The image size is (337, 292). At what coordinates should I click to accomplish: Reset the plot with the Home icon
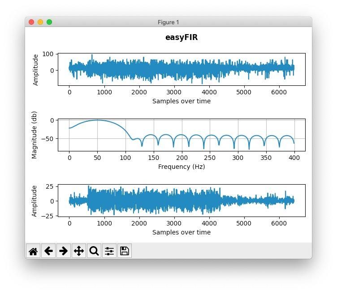click(x=33, y=251)
